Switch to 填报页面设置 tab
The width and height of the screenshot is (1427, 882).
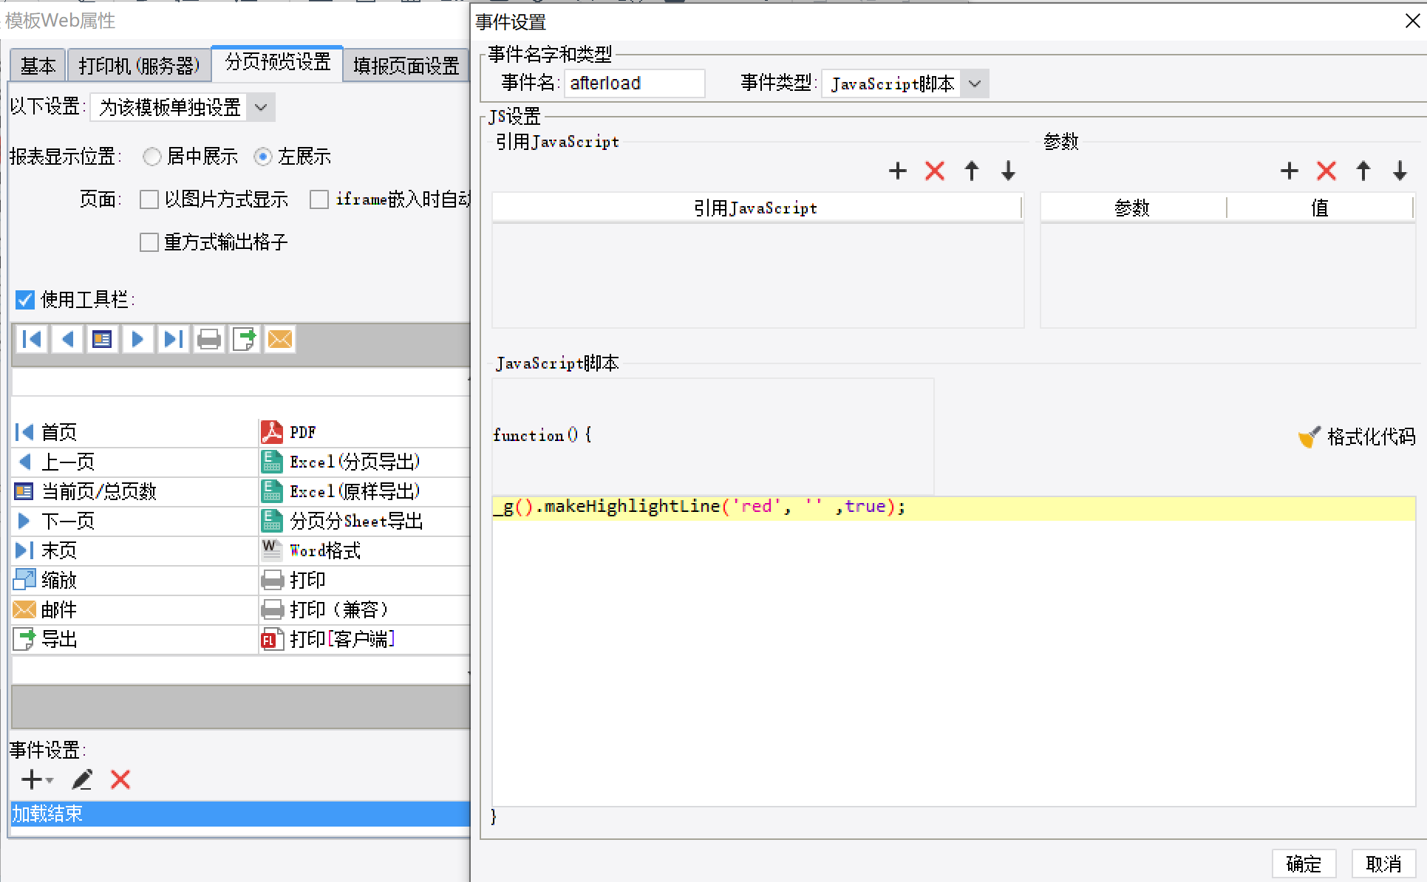[406, 66]
